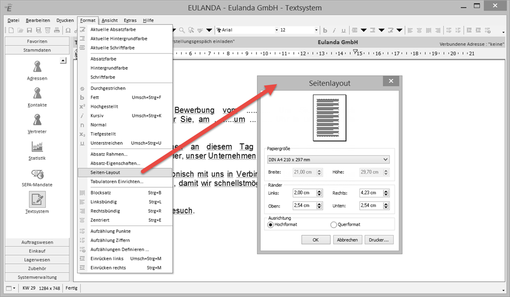Open the Extras menu

tap(130, 20)
